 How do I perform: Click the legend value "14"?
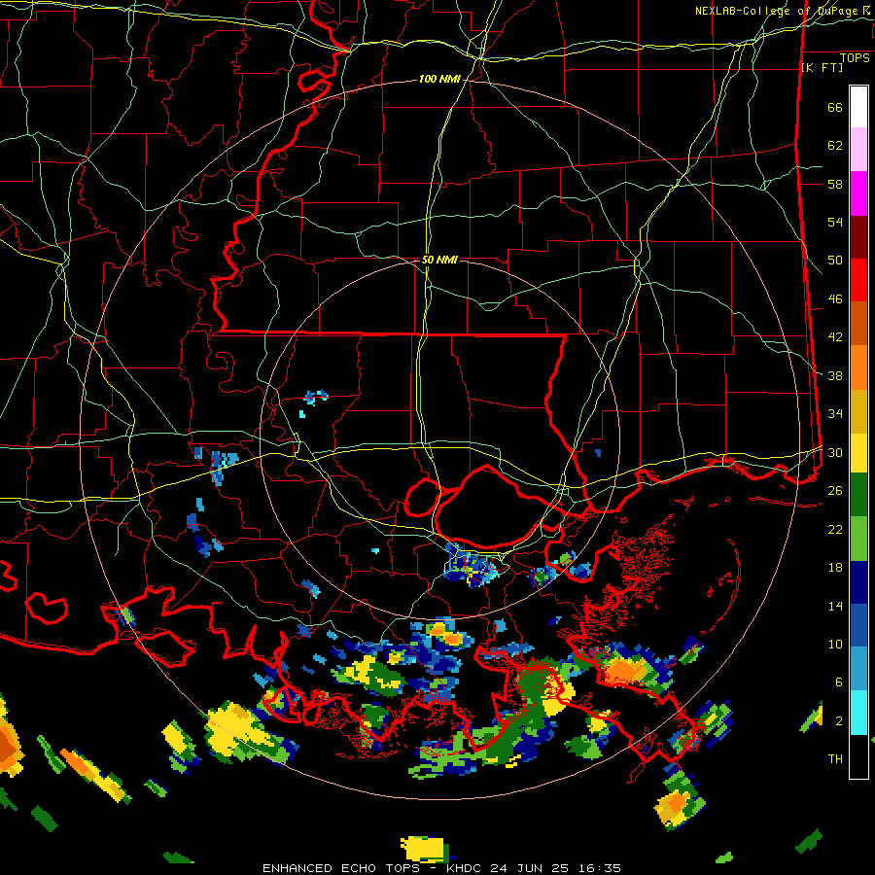click(x=835, y=606)
